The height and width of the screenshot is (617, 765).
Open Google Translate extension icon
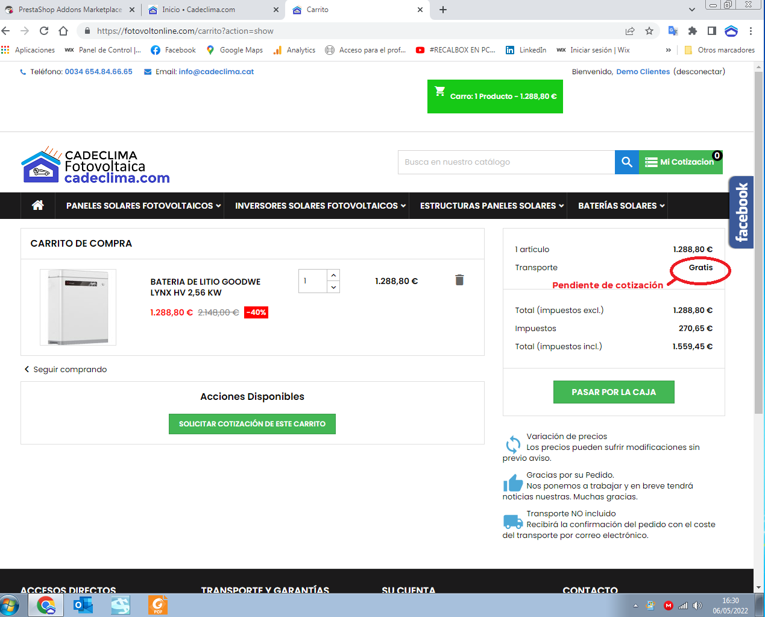673,31
